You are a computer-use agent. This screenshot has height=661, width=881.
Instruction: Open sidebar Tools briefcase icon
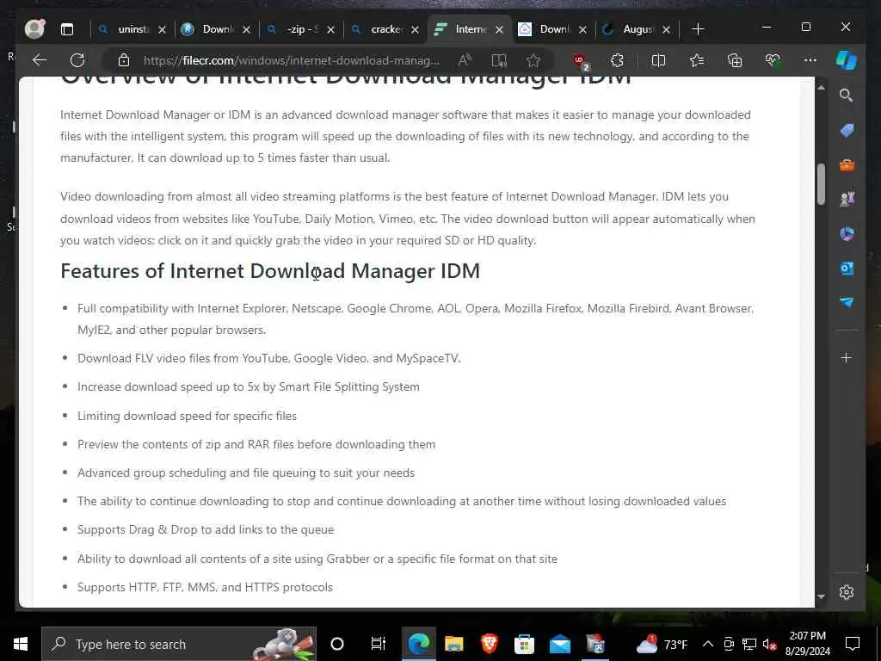pyautogui.click(x=847, y=165)
